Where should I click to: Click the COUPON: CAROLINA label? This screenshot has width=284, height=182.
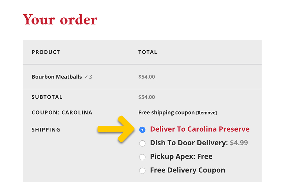(x=62, y=112)
